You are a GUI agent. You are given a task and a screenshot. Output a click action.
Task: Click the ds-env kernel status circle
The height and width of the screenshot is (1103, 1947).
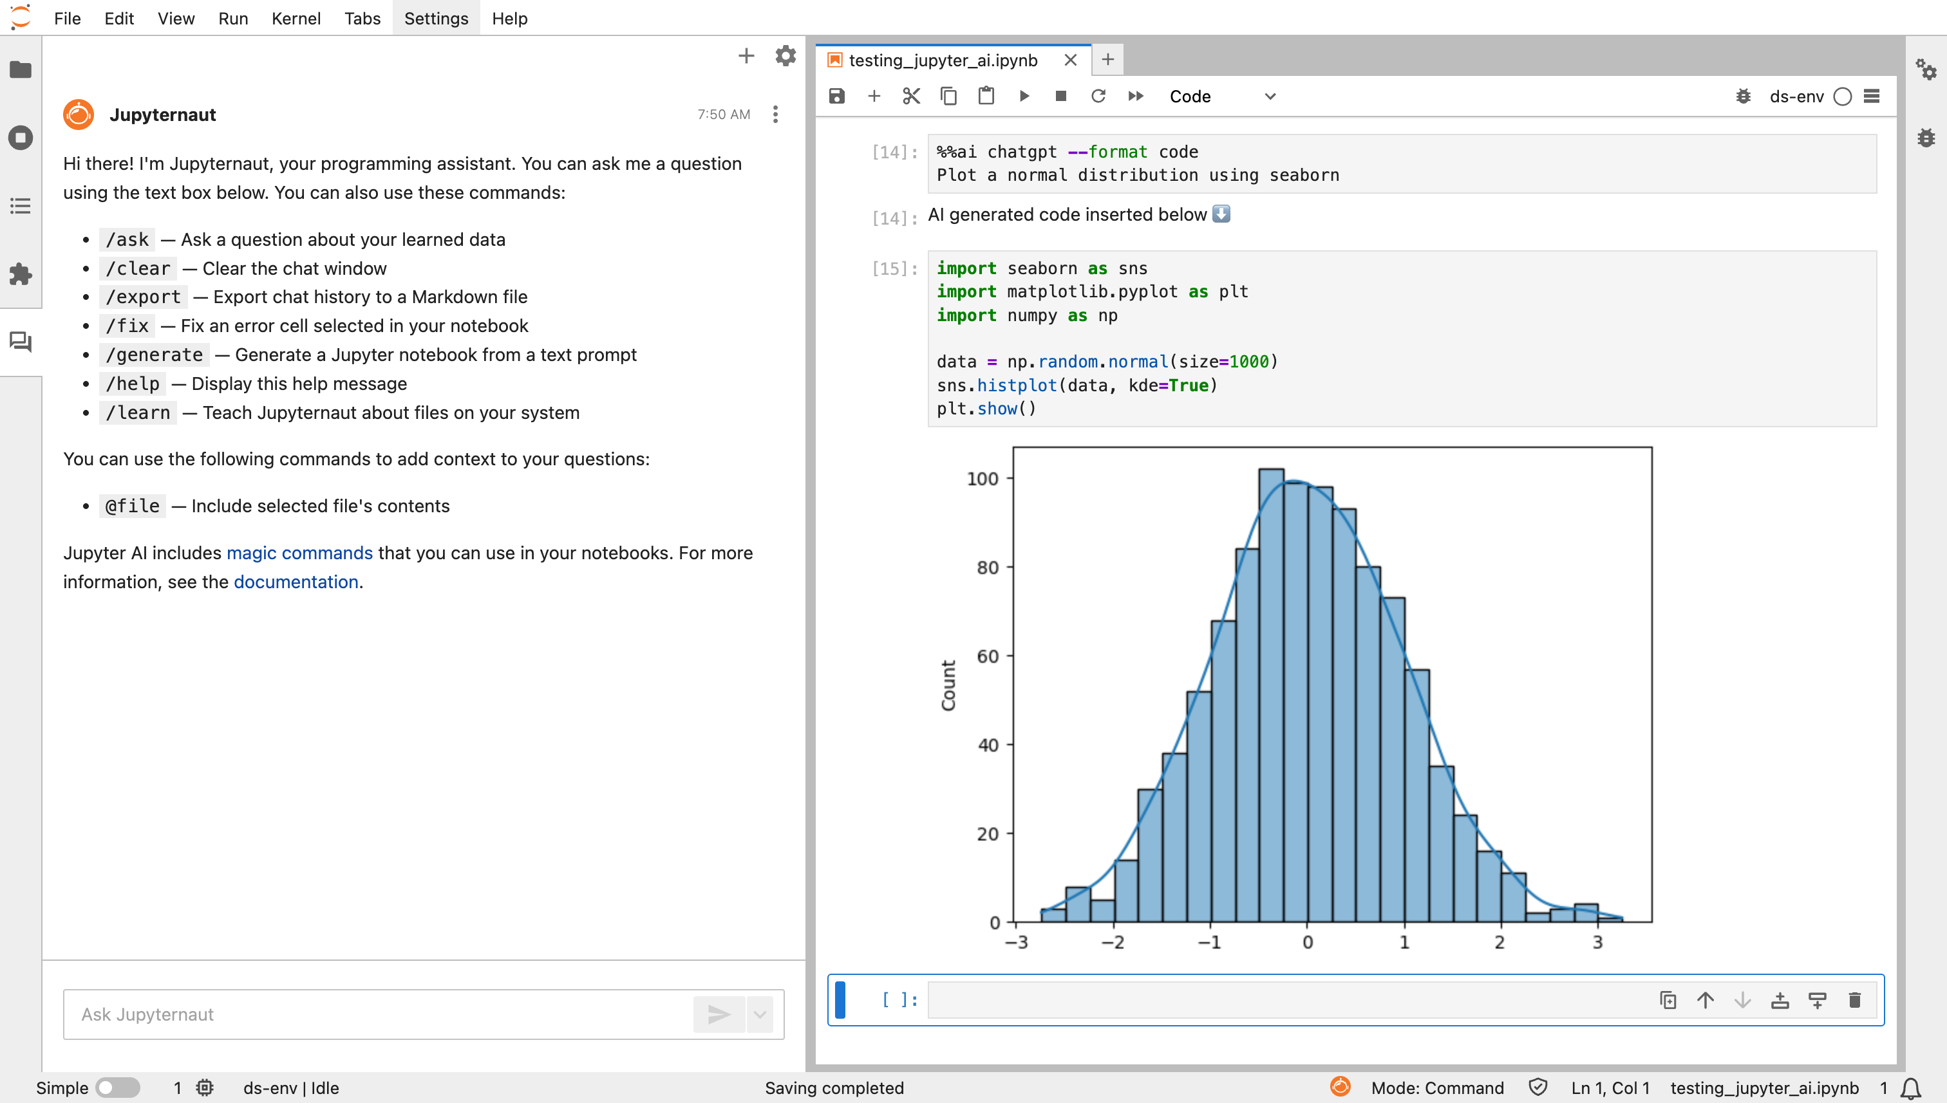[x=1843, y=97]
